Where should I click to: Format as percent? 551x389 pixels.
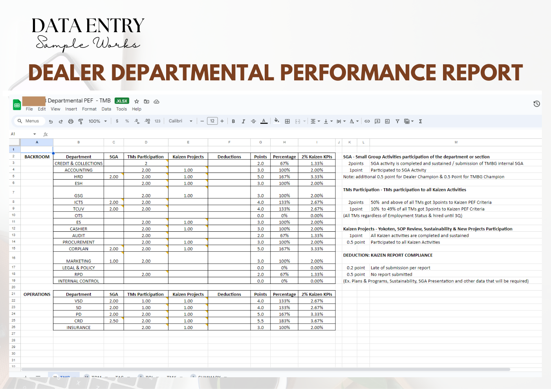coord(127,121)
